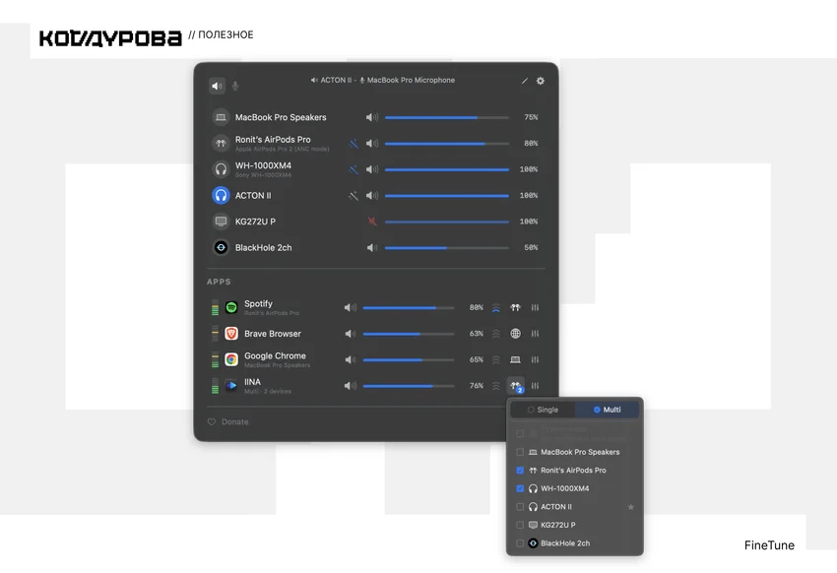Adjust the BlackHole 2ch volume slider
The image size is (837, 573).
pyautogui.click(x=447, y=247)
